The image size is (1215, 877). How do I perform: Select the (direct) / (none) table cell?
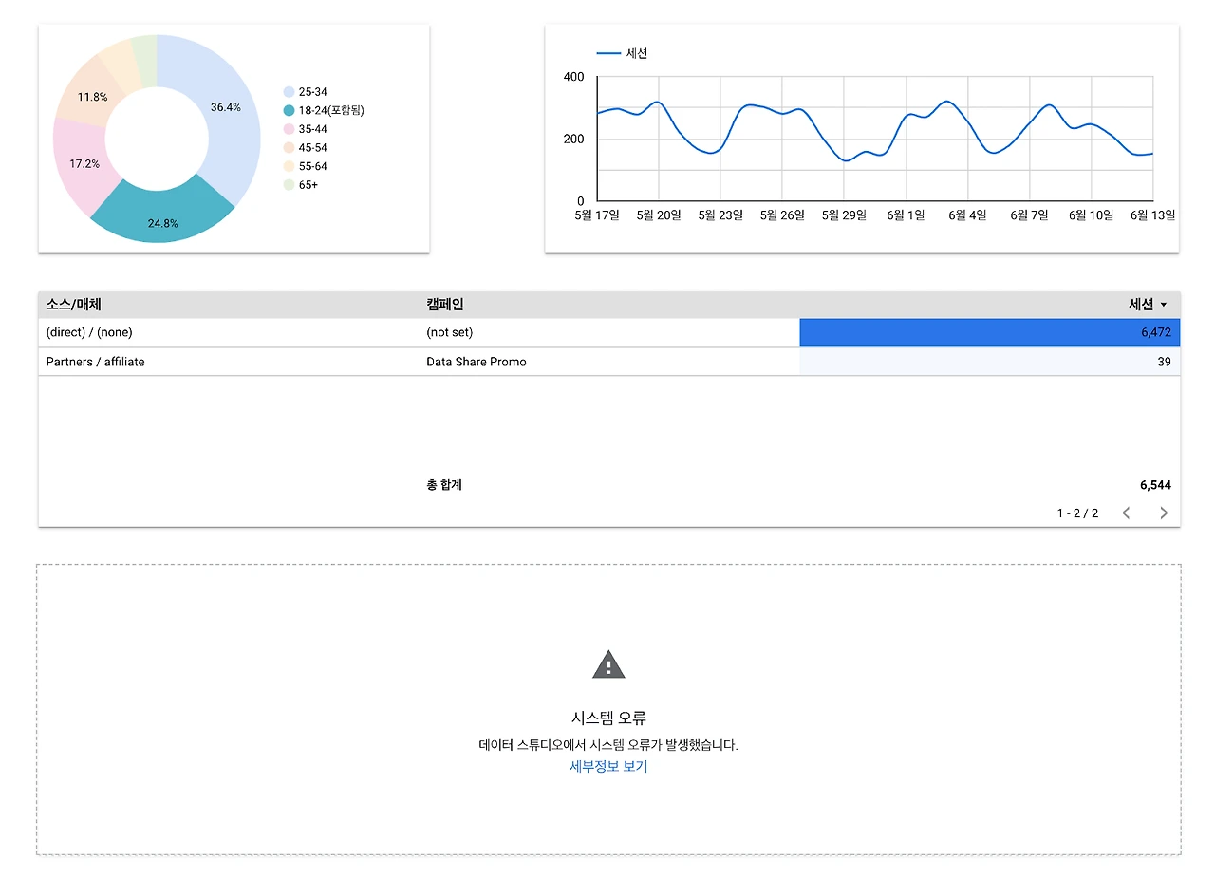tap(89, 333)
